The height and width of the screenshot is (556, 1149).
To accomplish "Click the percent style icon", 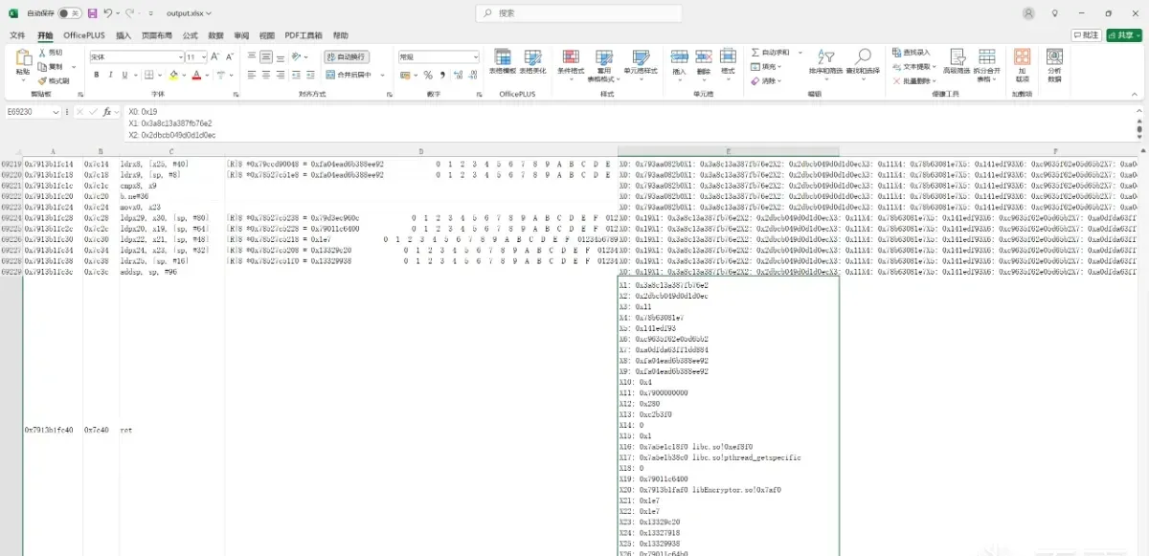I will (x=428, y=75).
